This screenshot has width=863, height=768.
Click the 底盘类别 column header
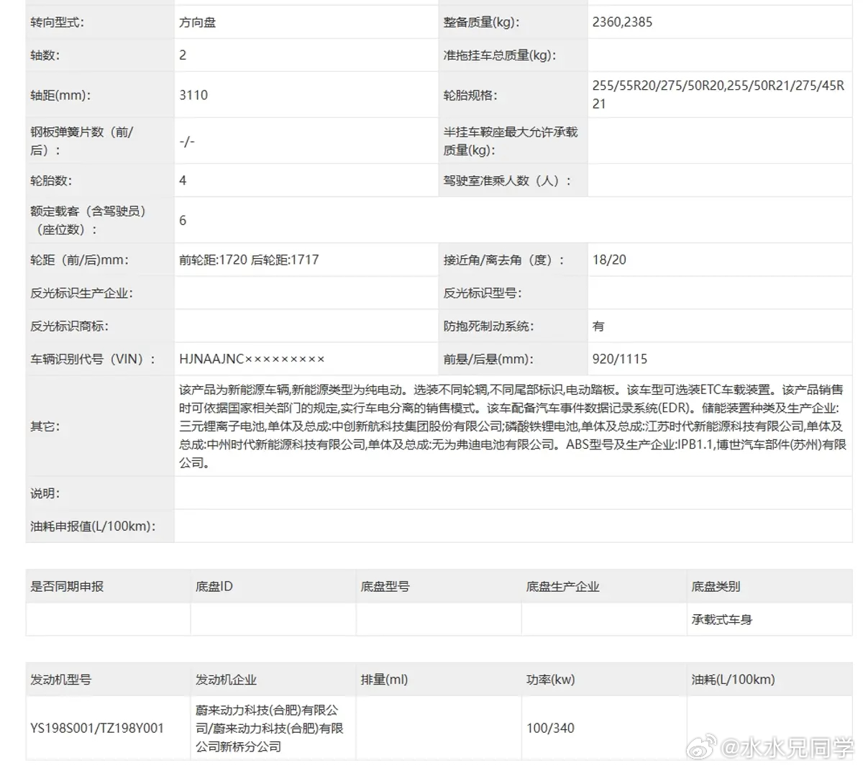coord(716,587)
